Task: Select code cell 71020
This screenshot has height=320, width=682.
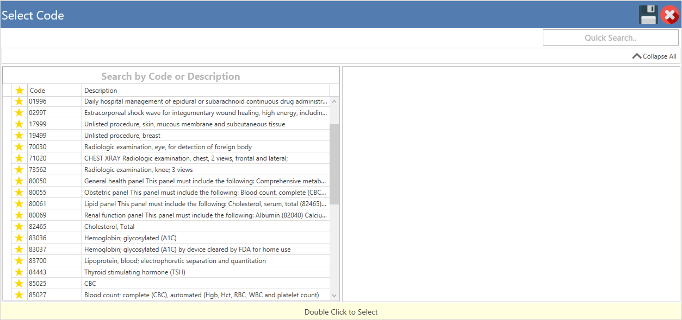Action: coord(54,158)
